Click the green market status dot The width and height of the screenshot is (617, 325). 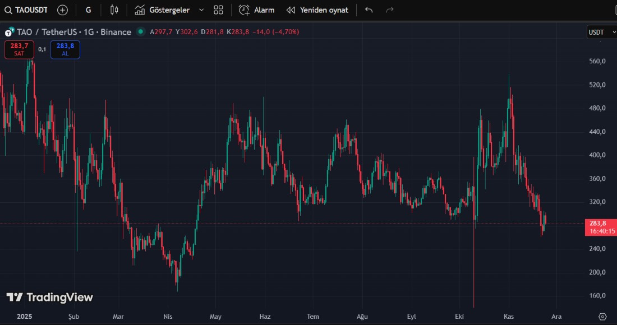tap(140, 32)
